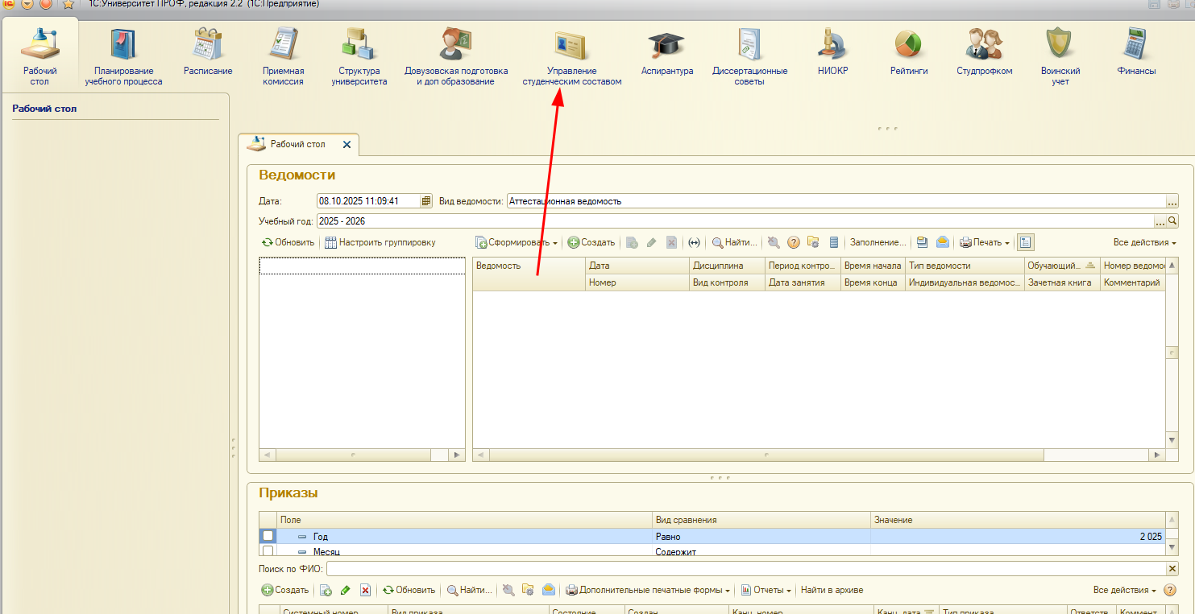Tick the Год filter checkbox
This screenshot has height=614, width=1195.
tap(268, 536)
